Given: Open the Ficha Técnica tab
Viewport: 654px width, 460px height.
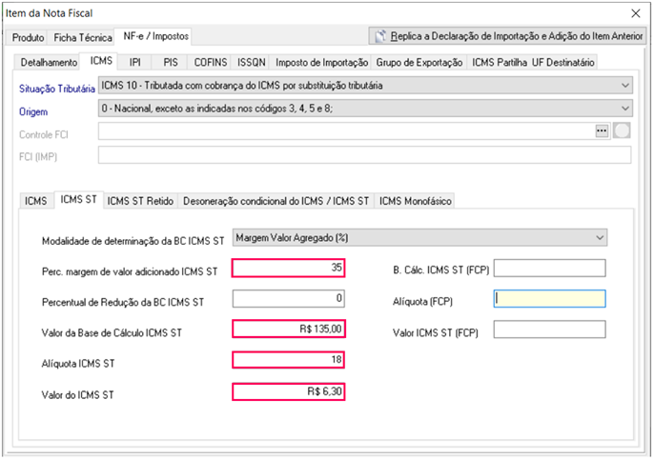Looking at the screenshot, I should (83, 37).
